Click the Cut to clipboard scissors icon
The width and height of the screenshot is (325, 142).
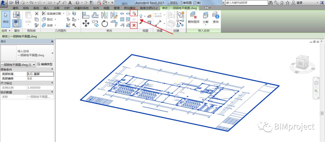(37, 14)
